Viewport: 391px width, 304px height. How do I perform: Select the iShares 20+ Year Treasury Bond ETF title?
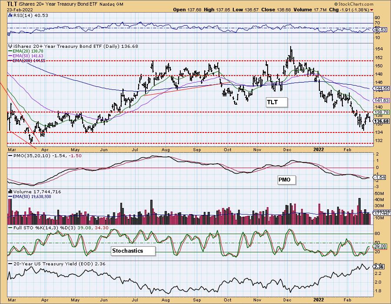(59, 4)
